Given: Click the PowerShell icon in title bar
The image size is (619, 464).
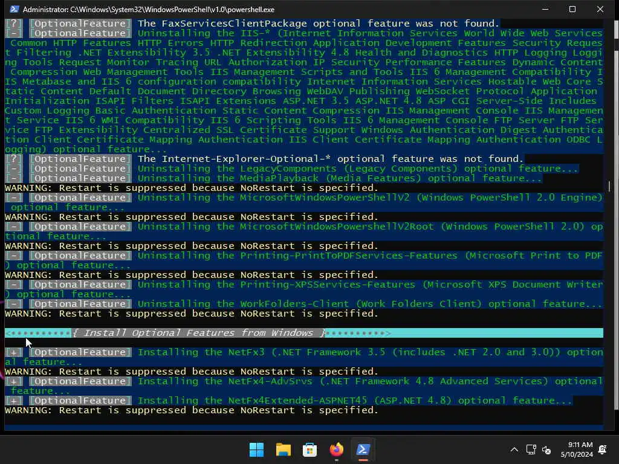Looking at the screenshot, I should 15,9.
